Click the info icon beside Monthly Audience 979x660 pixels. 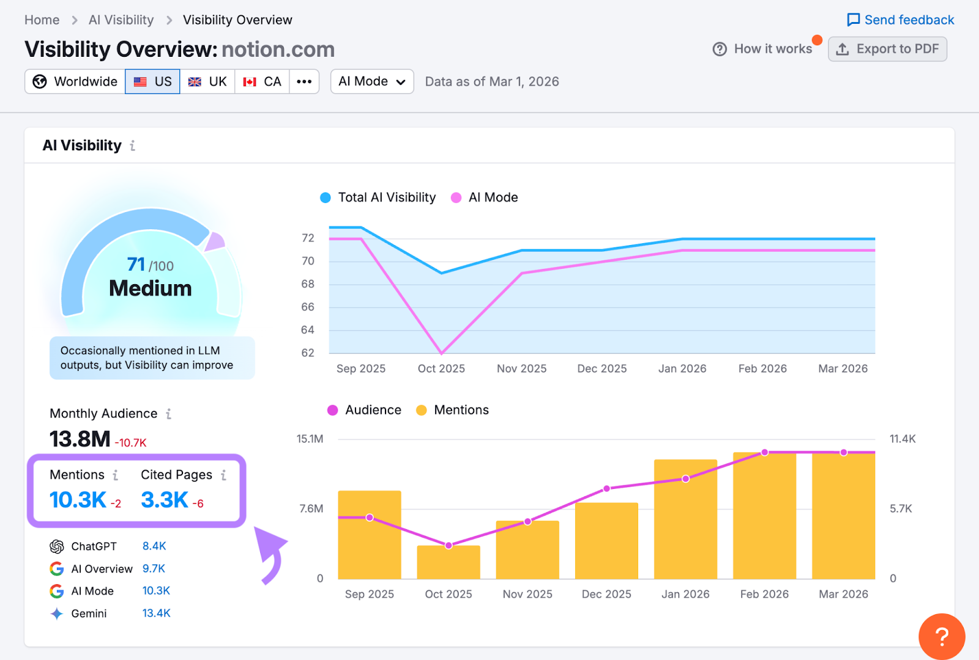pyautogui.click(x=168, y=414)
